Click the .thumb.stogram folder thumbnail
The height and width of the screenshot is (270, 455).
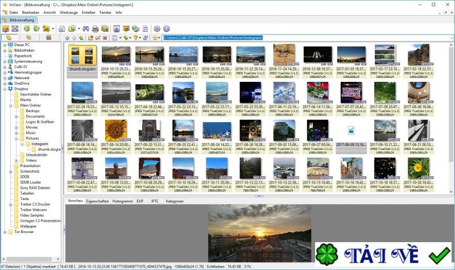pos(81,58)
